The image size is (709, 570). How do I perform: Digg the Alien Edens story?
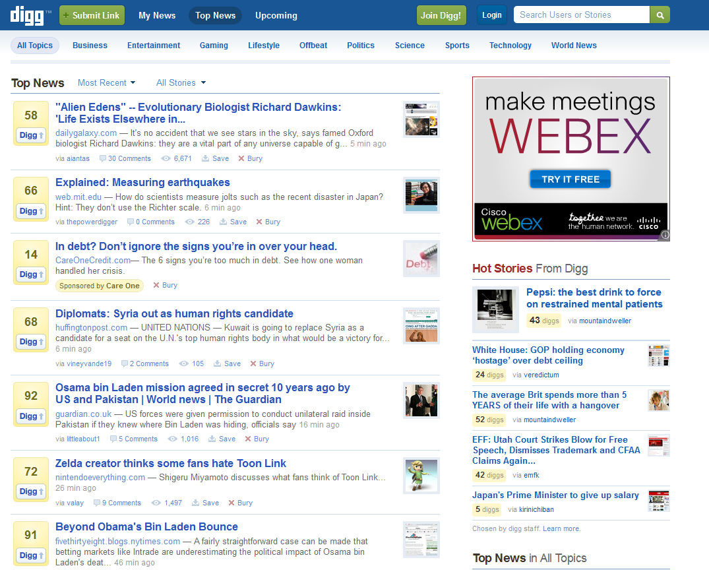31,136
